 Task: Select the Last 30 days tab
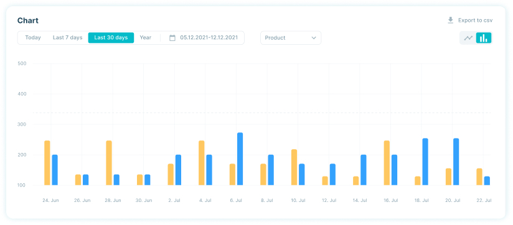click(x=111, y=37)
